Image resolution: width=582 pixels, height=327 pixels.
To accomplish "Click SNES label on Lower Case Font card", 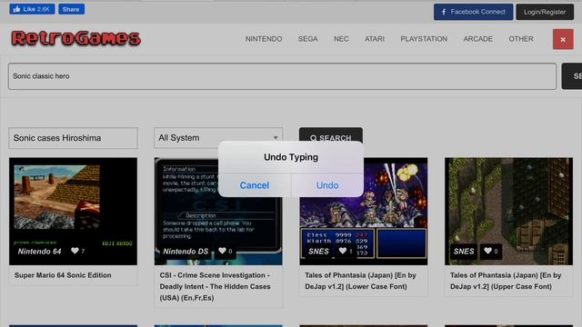I will pyautogui.click(x=318, y=251).
